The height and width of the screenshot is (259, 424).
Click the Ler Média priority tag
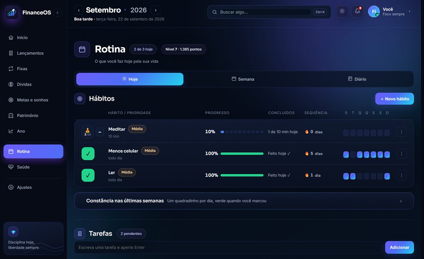pos(127,172)
